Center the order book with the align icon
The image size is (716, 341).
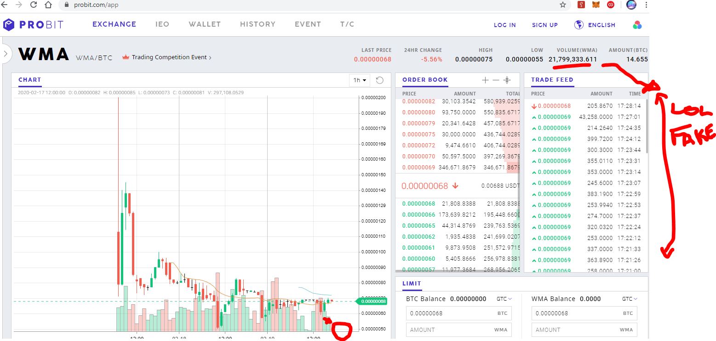507,80
